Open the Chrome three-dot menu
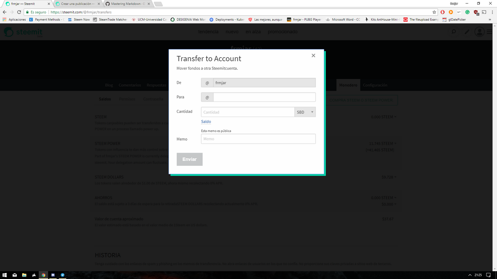497x279 pixels. click(492, 12)
